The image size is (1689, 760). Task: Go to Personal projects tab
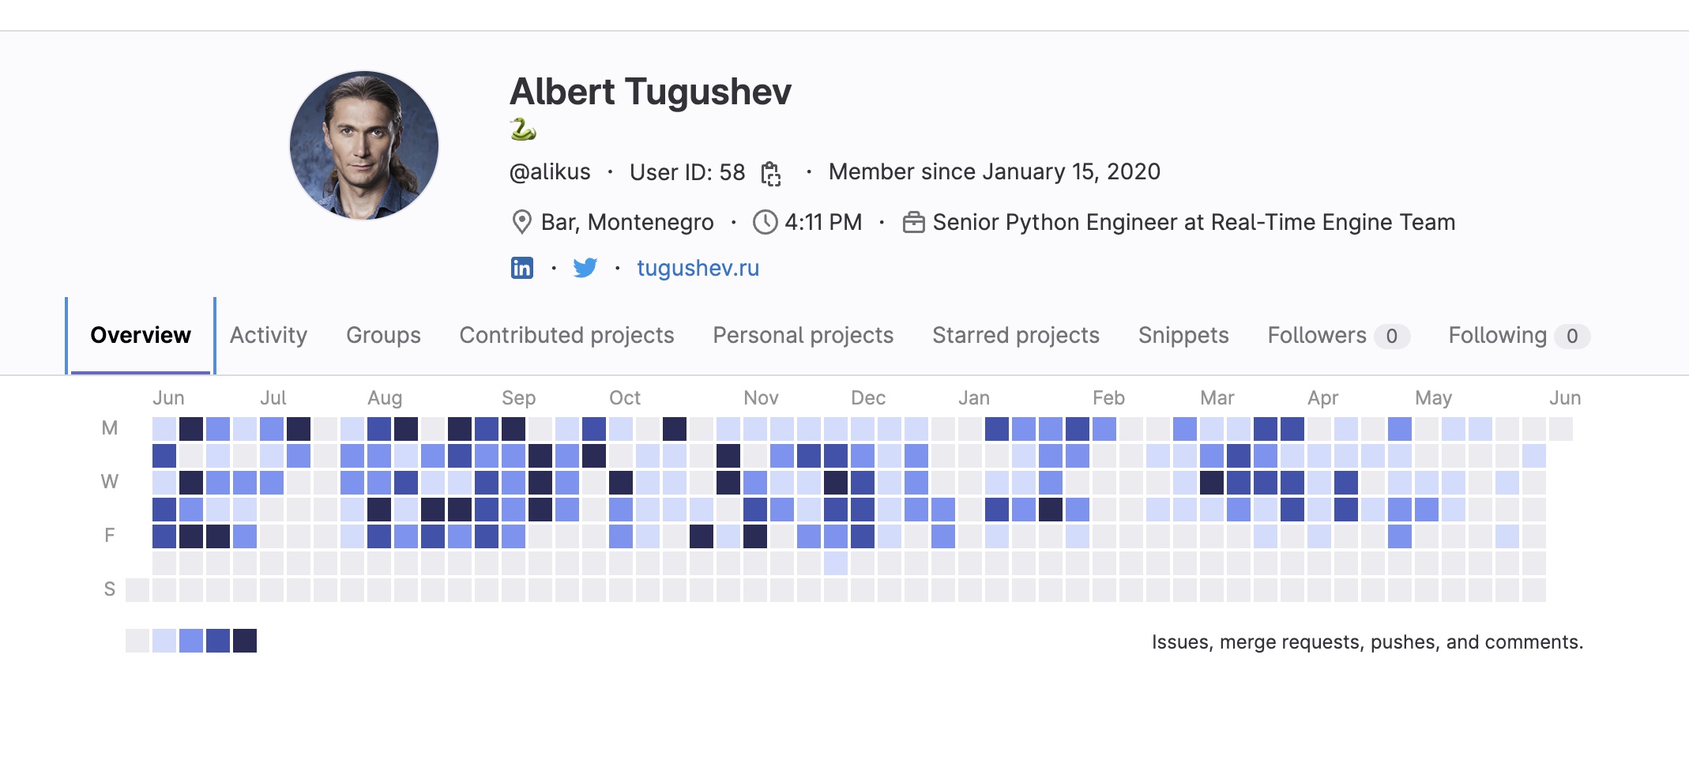[803, 335]
